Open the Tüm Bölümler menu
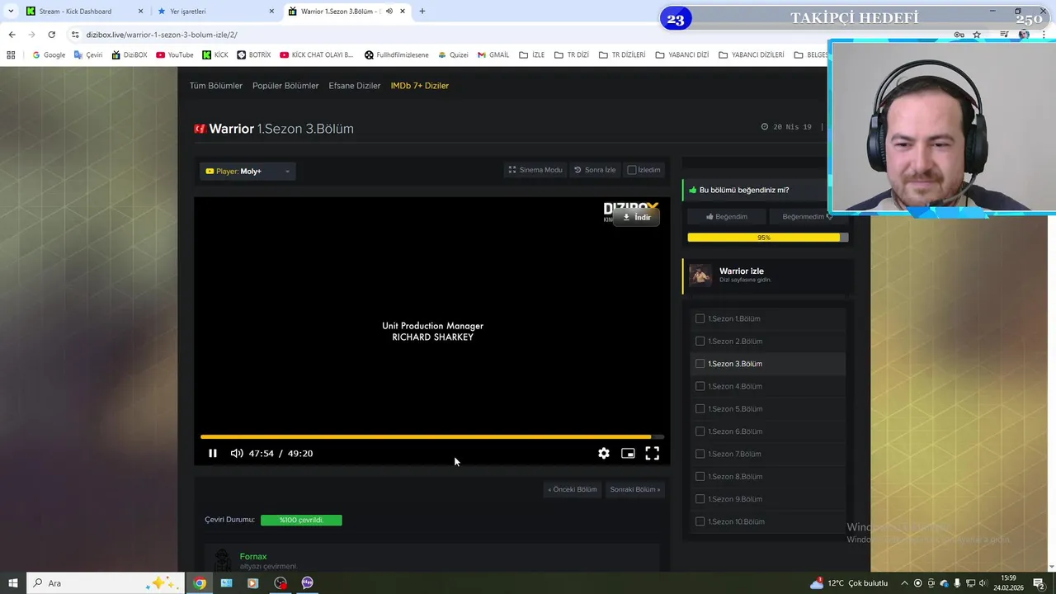This screenshot has height=594, width=1056. point(216,86)
